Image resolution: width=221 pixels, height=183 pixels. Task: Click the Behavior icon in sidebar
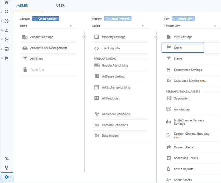[7, 49]
